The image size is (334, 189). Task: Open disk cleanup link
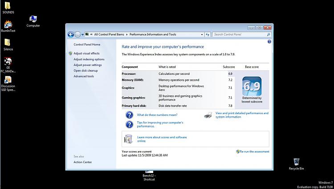click(x=86, y=70)
